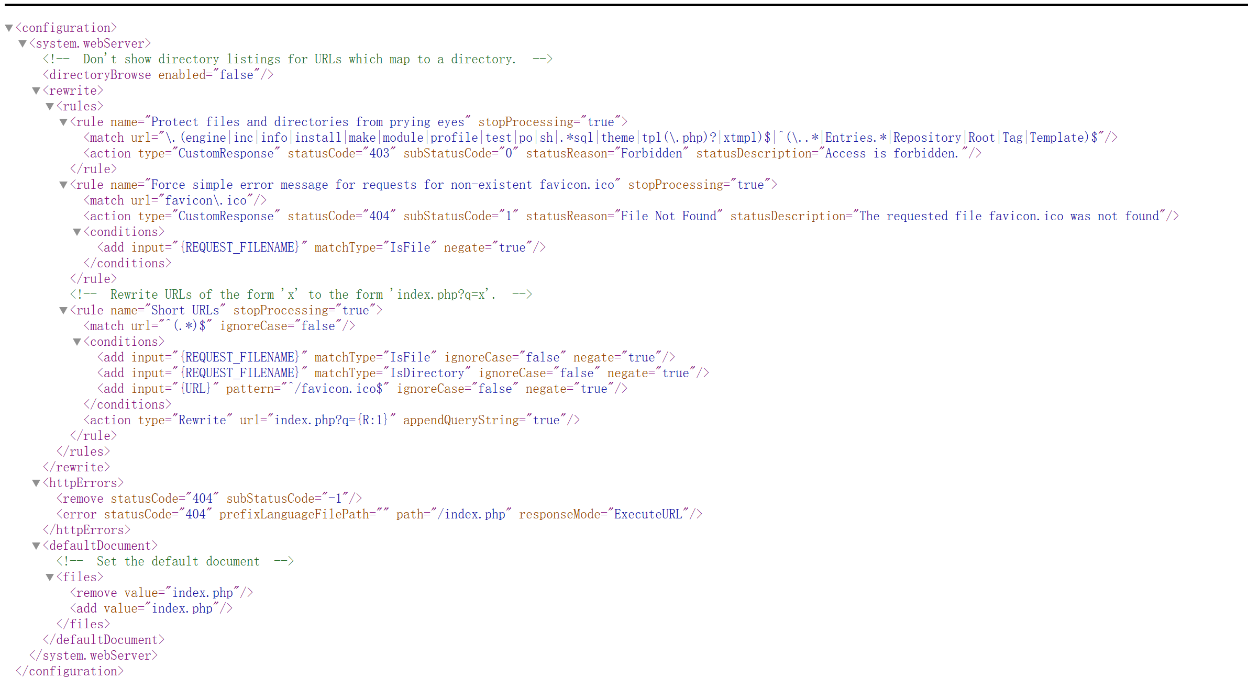This screenshot has height=690, width=1248.
Task: Collapse the configuration root node triangle
Action: pyautogui.click(x=9, y=28)
